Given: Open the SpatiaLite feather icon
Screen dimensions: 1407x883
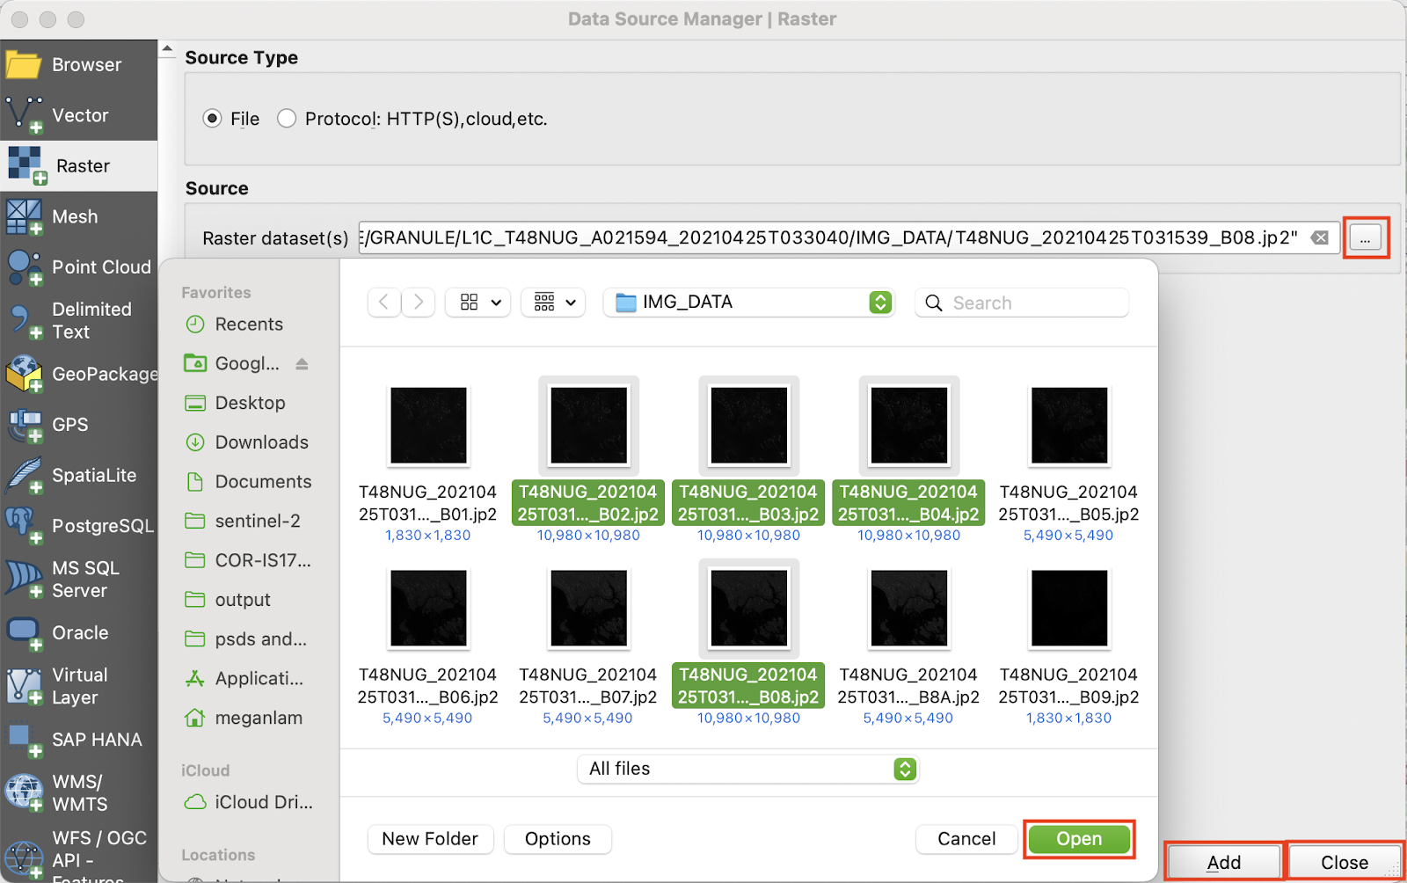Looking at the screenshot, I should click(x=24, y=475).
